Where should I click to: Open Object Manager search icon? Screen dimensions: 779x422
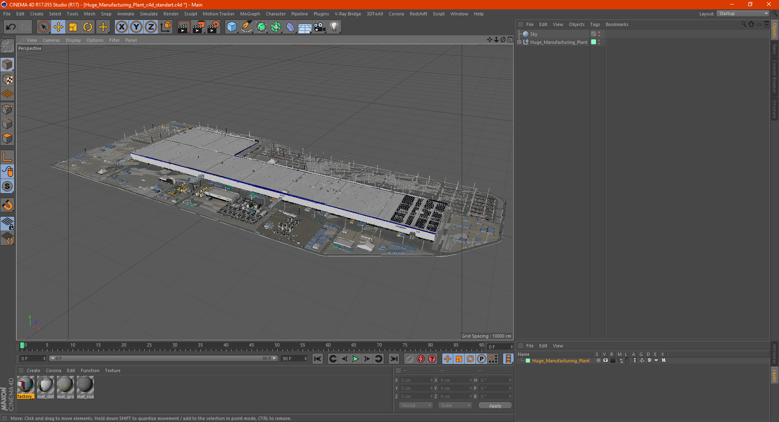[x=743, y=24]
